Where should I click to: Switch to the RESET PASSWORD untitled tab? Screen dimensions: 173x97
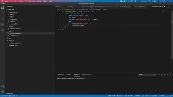(x=98, y=7)
